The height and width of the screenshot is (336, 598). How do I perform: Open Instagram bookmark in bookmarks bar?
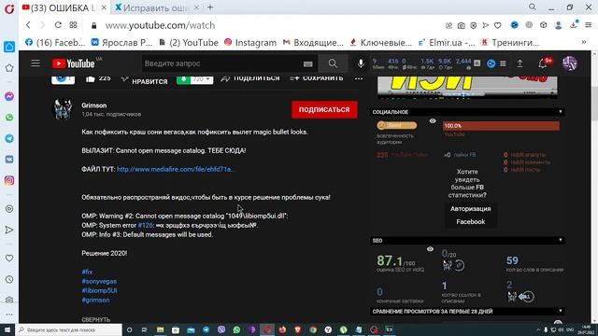pos(250,43)
